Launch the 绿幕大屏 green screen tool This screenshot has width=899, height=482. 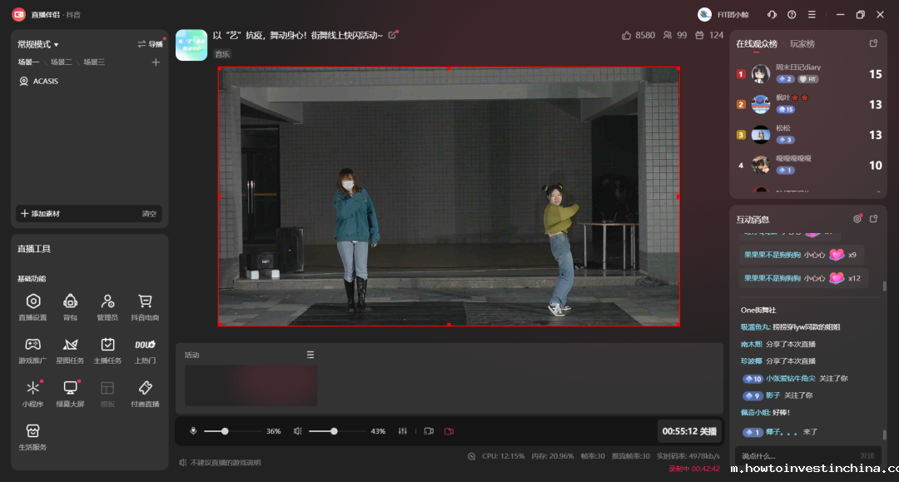click(x=71, y=392)
